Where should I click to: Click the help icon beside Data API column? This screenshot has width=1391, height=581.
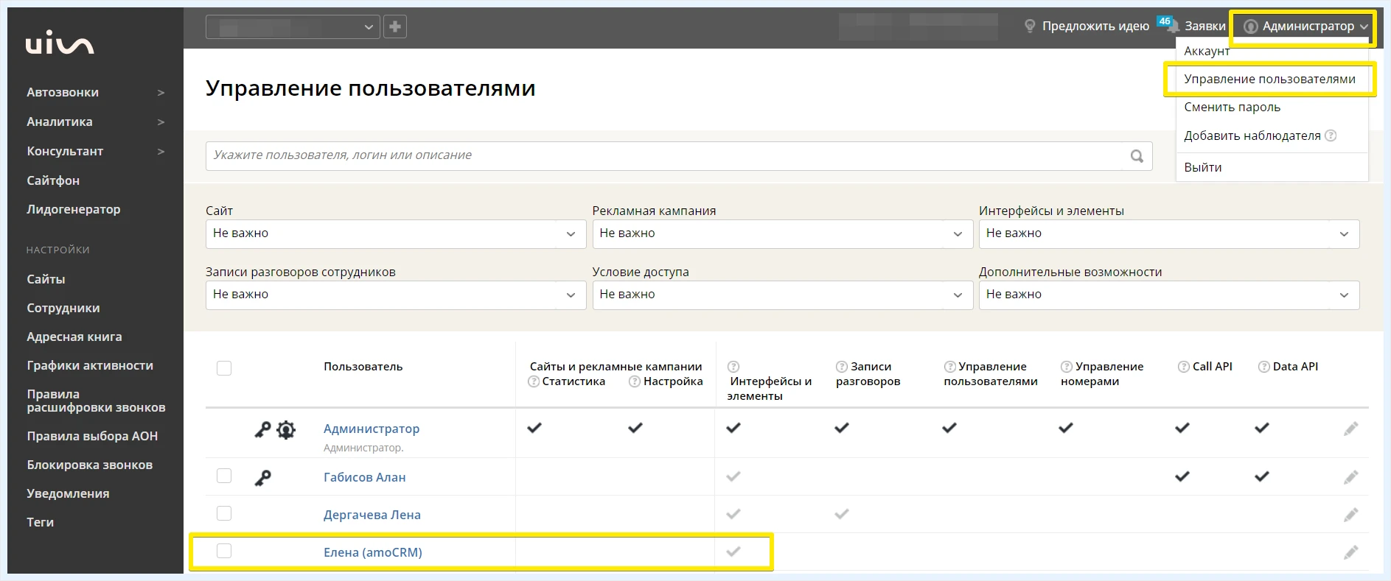tap(1264, 367)
